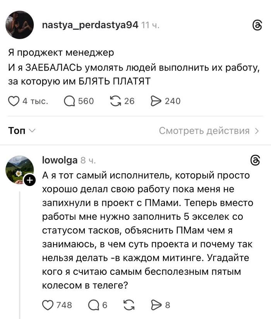The image size is (271, 319).
Task: Repost the project manager post
Action: click(115, 101)
